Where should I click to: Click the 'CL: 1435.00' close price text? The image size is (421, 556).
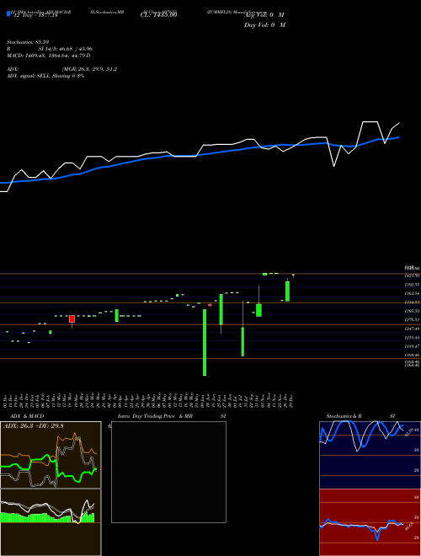tap(158, 14)
